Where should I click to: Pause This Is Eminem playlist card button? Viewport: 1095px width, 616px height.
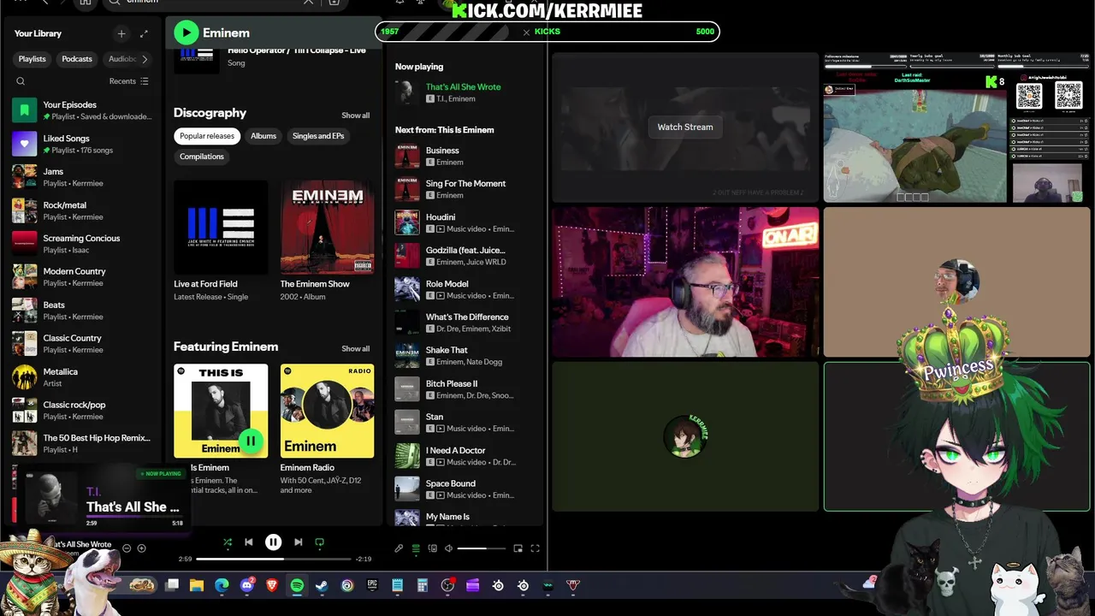[x=251, y=441]
